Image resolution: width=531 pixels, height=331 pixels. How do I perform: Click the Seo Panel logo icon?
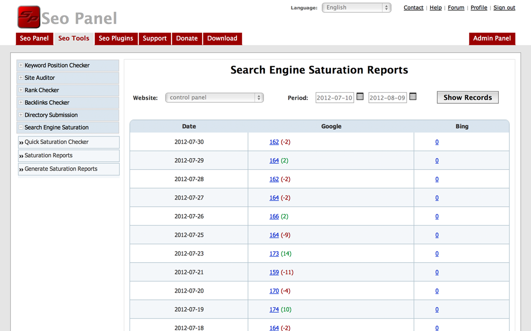pyautogui.click(x=29, y=17)
